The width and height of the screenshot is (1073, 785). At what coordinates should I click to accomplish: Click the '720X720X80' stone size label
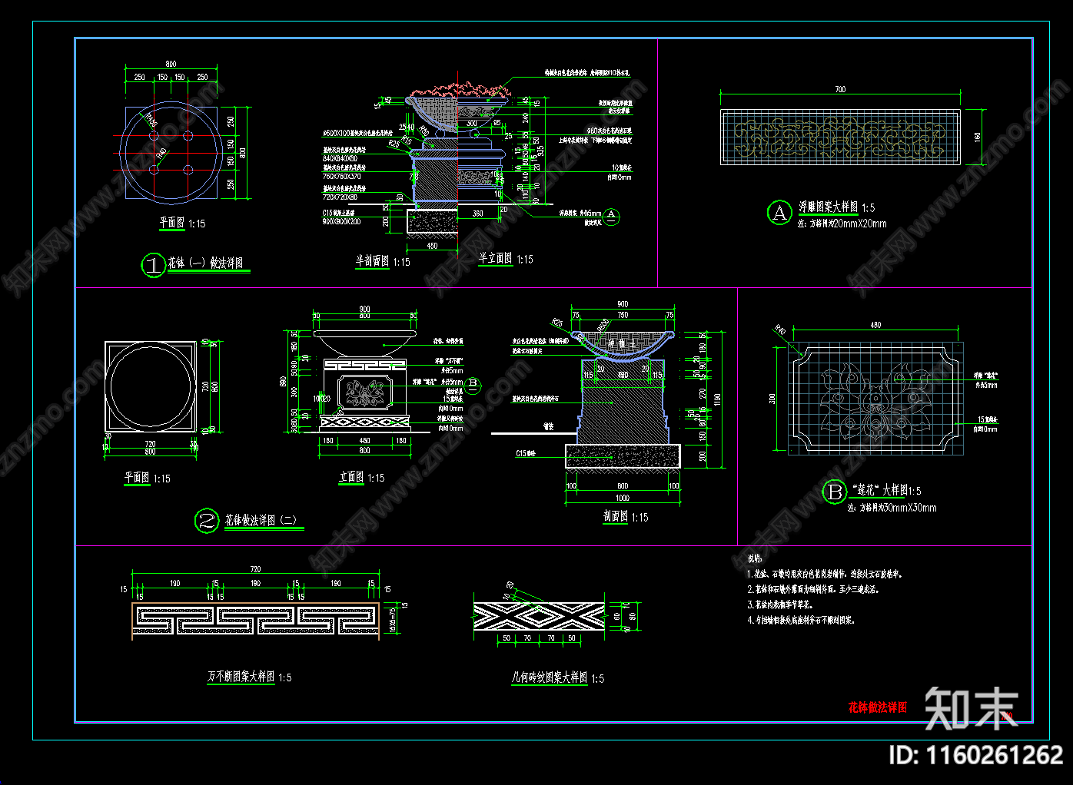pyautogui.click(x=340, y=198)
